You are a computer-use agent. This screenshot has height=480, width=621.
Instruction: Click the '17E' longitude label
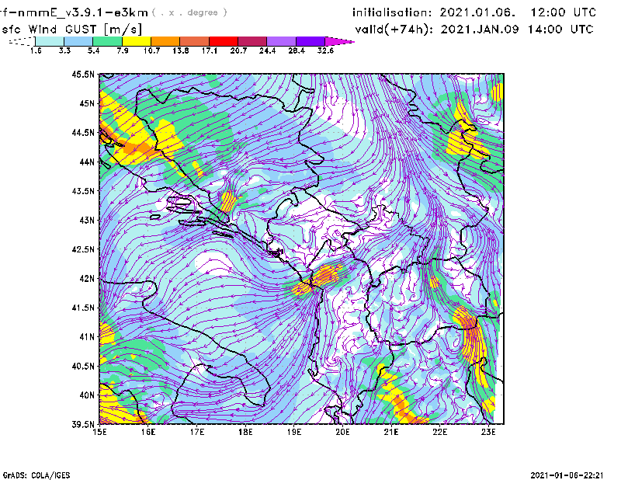click(x=197, y=432)
